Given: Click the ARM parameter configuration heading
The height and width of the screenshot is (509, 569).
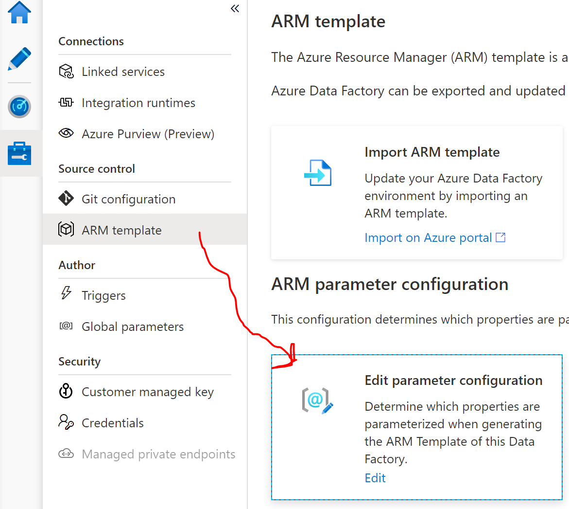Looking at the screenshot, I should 390,284.
